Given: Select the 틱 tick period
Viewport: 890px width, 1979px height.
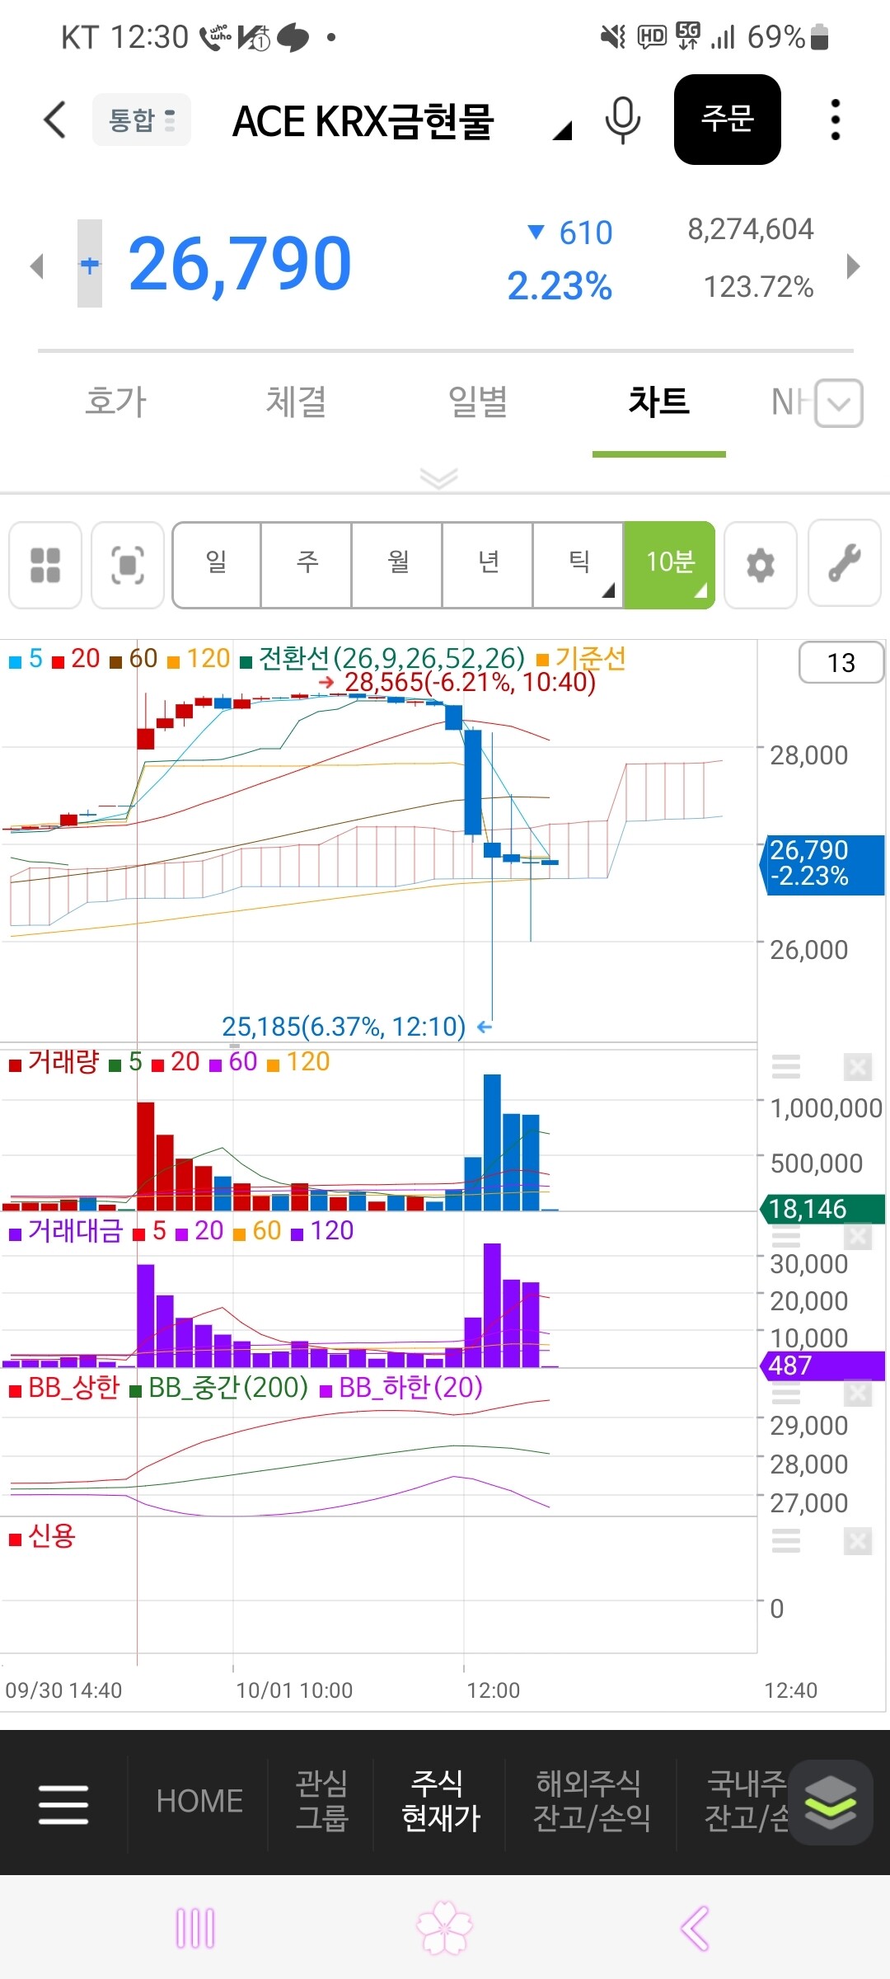Looking at the screenshot, I should (x=578, y=565).
